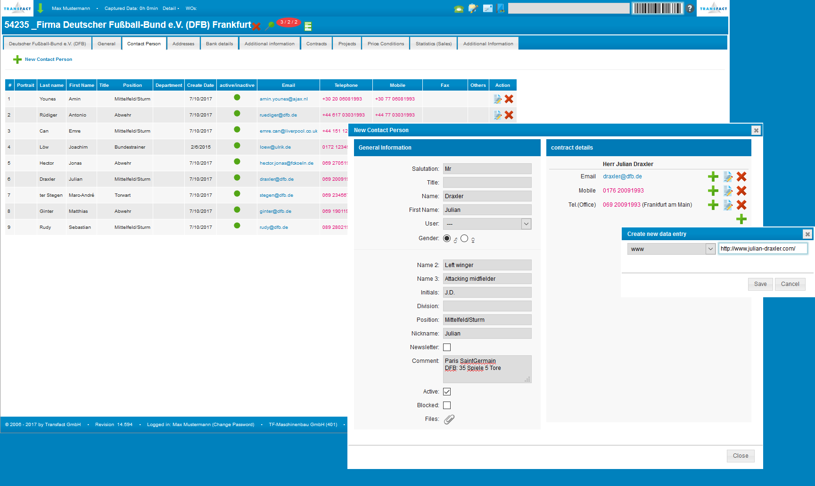Switch to the Addresses tab
This screenshot has height=486, width=815.
tap(183, 43)
